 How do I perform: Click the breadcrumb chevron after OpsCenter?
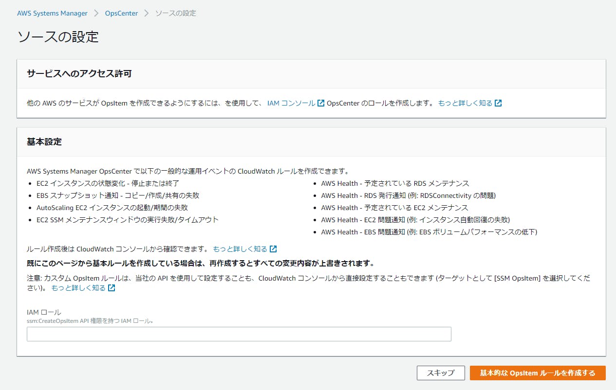click(147, 13)
